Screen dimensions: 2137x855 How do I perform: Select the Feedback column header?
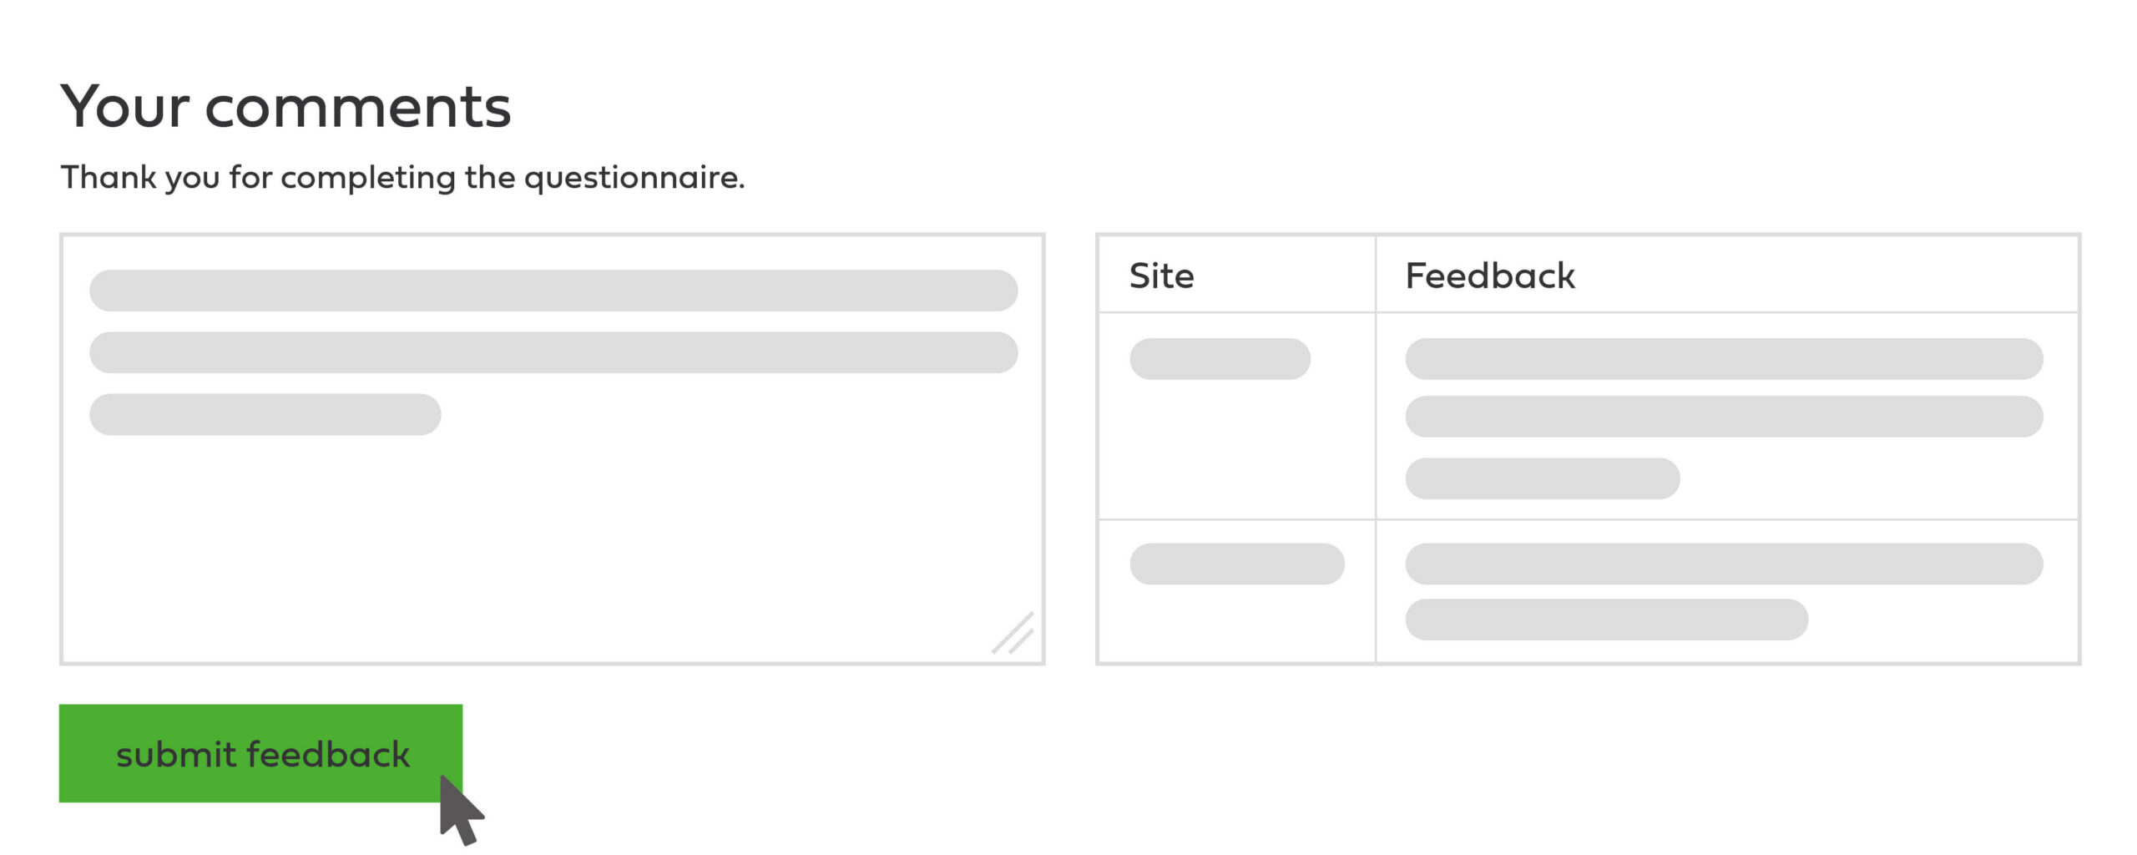[1489, 276]
